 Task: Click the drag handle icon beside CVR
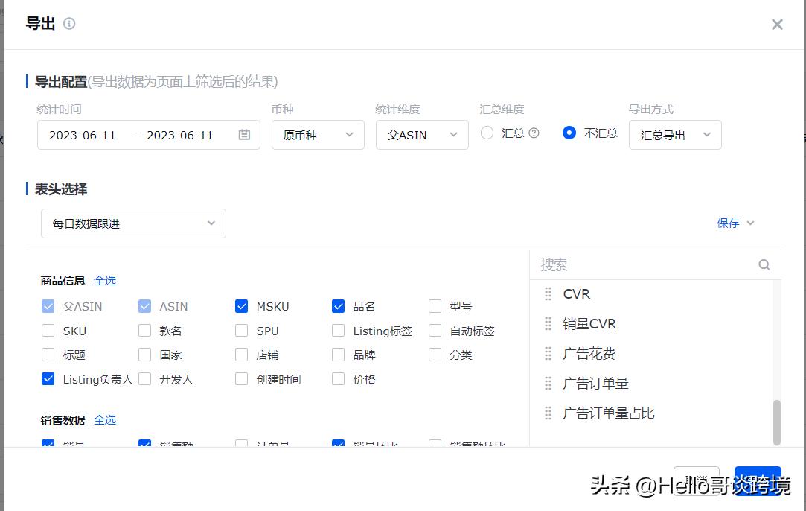click(x=548, y=293)
